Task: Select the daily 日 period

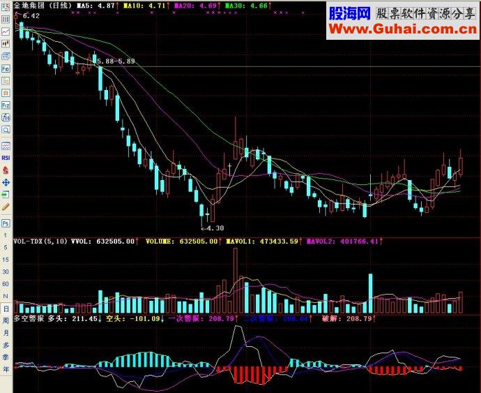Action: (x=6, y=309)
